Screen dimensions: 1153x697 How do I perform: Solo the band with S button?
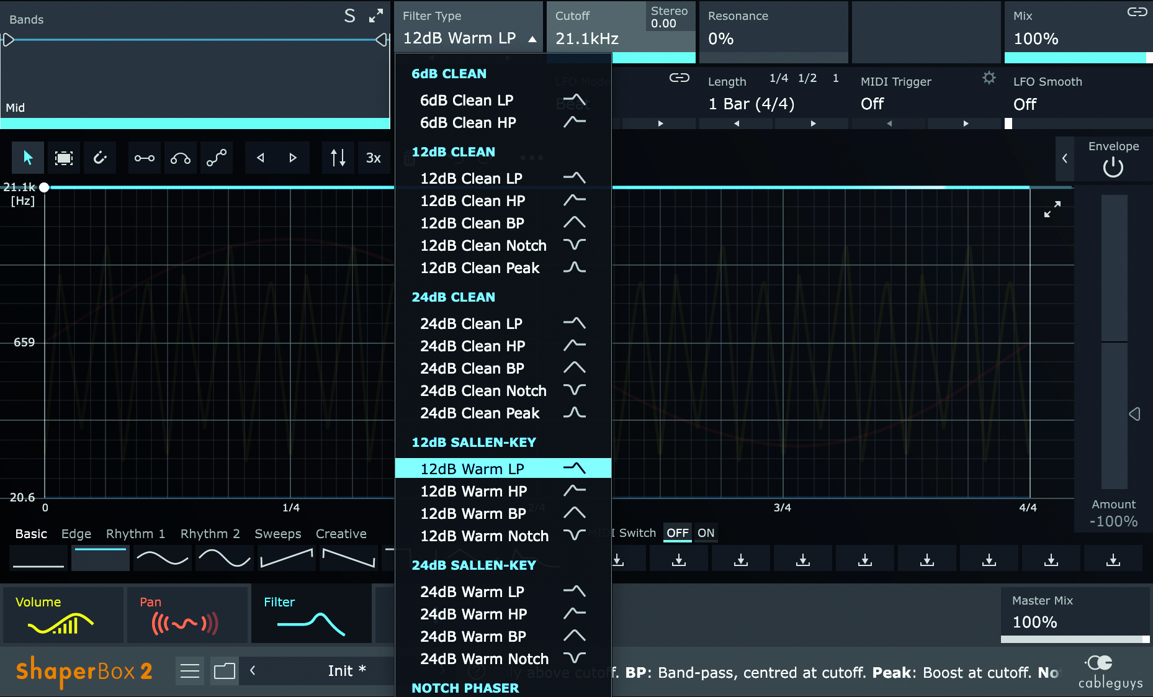pos(350,16)
